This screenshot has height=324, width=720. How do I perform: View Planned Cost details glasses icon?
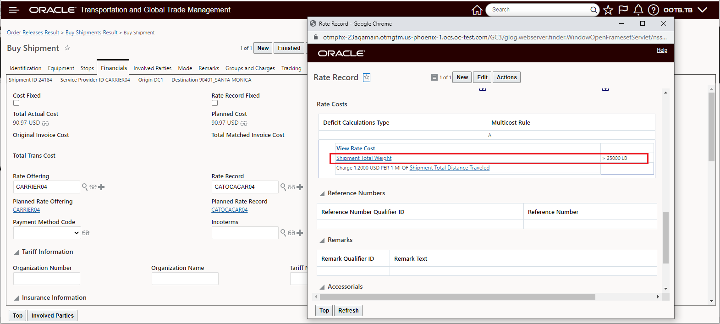point(244,123)
